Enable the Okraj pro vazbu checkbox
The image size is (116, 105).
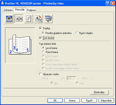pos(40,74)
